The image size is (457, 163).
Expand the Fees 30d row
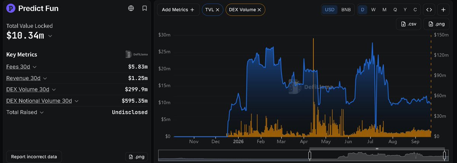(35, 67)
